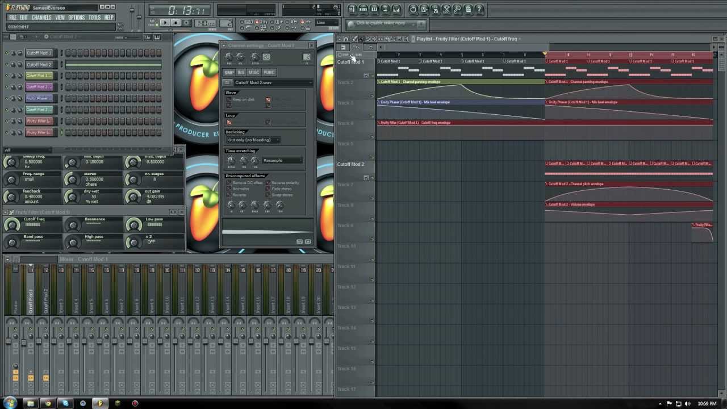The width and height of the screenshot is (727, 409).
Task: Click the transport Record button
Action: (x=186, y=23)
